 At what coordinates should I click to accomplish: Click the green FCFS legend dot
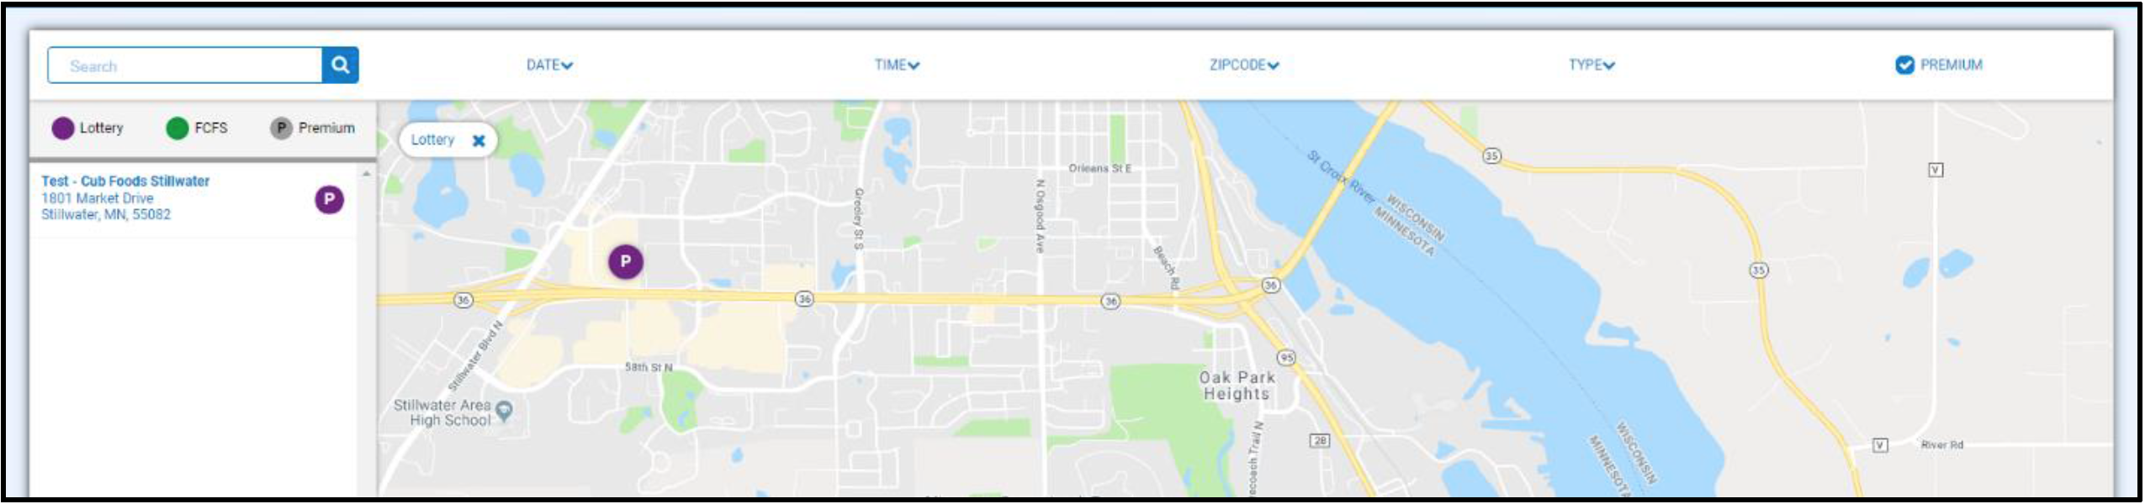(177, 128)
